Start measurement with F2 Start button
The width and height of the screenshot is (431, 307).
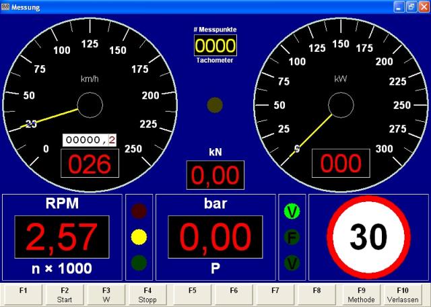click(x=65, y=295)
